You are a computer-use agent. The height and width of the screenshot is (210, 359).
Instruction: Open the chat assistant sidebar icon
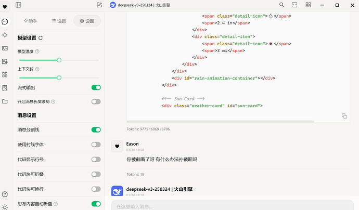click(5, 22)
